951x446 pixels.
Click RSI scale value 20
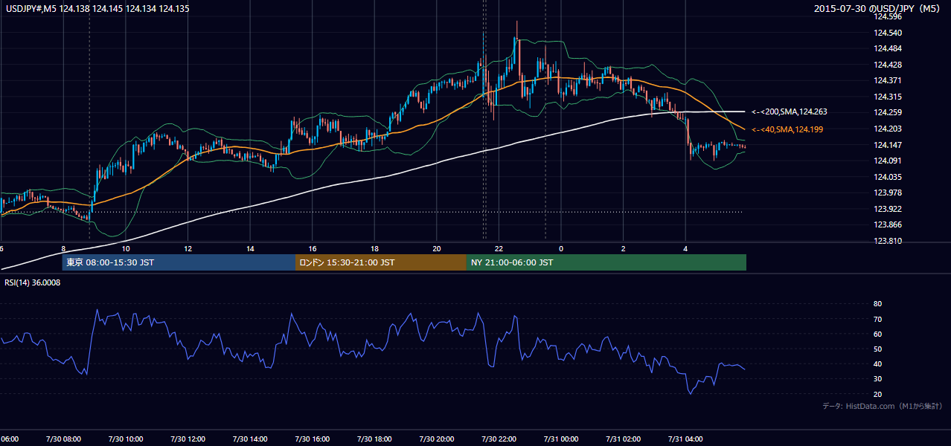[878, 394]
